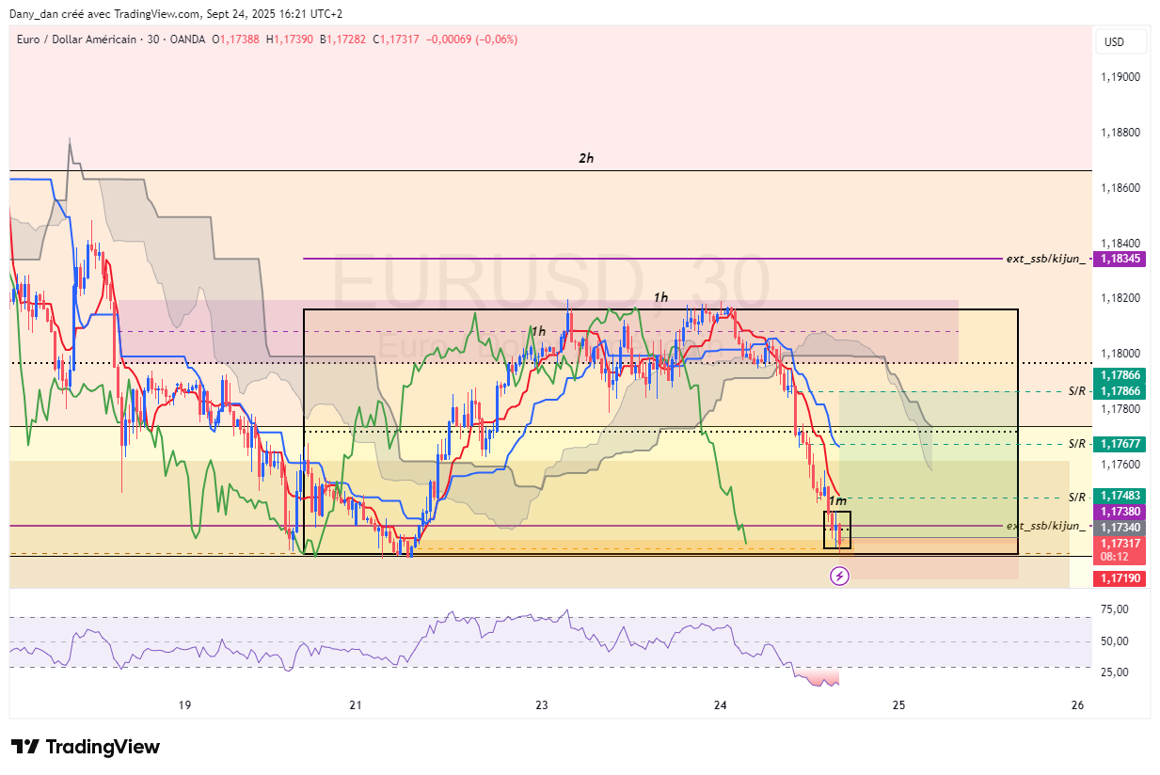The height and width of the screenshot is (775, 1160).
Task: Click date 24 on the time axis
Action: point(721,705)
